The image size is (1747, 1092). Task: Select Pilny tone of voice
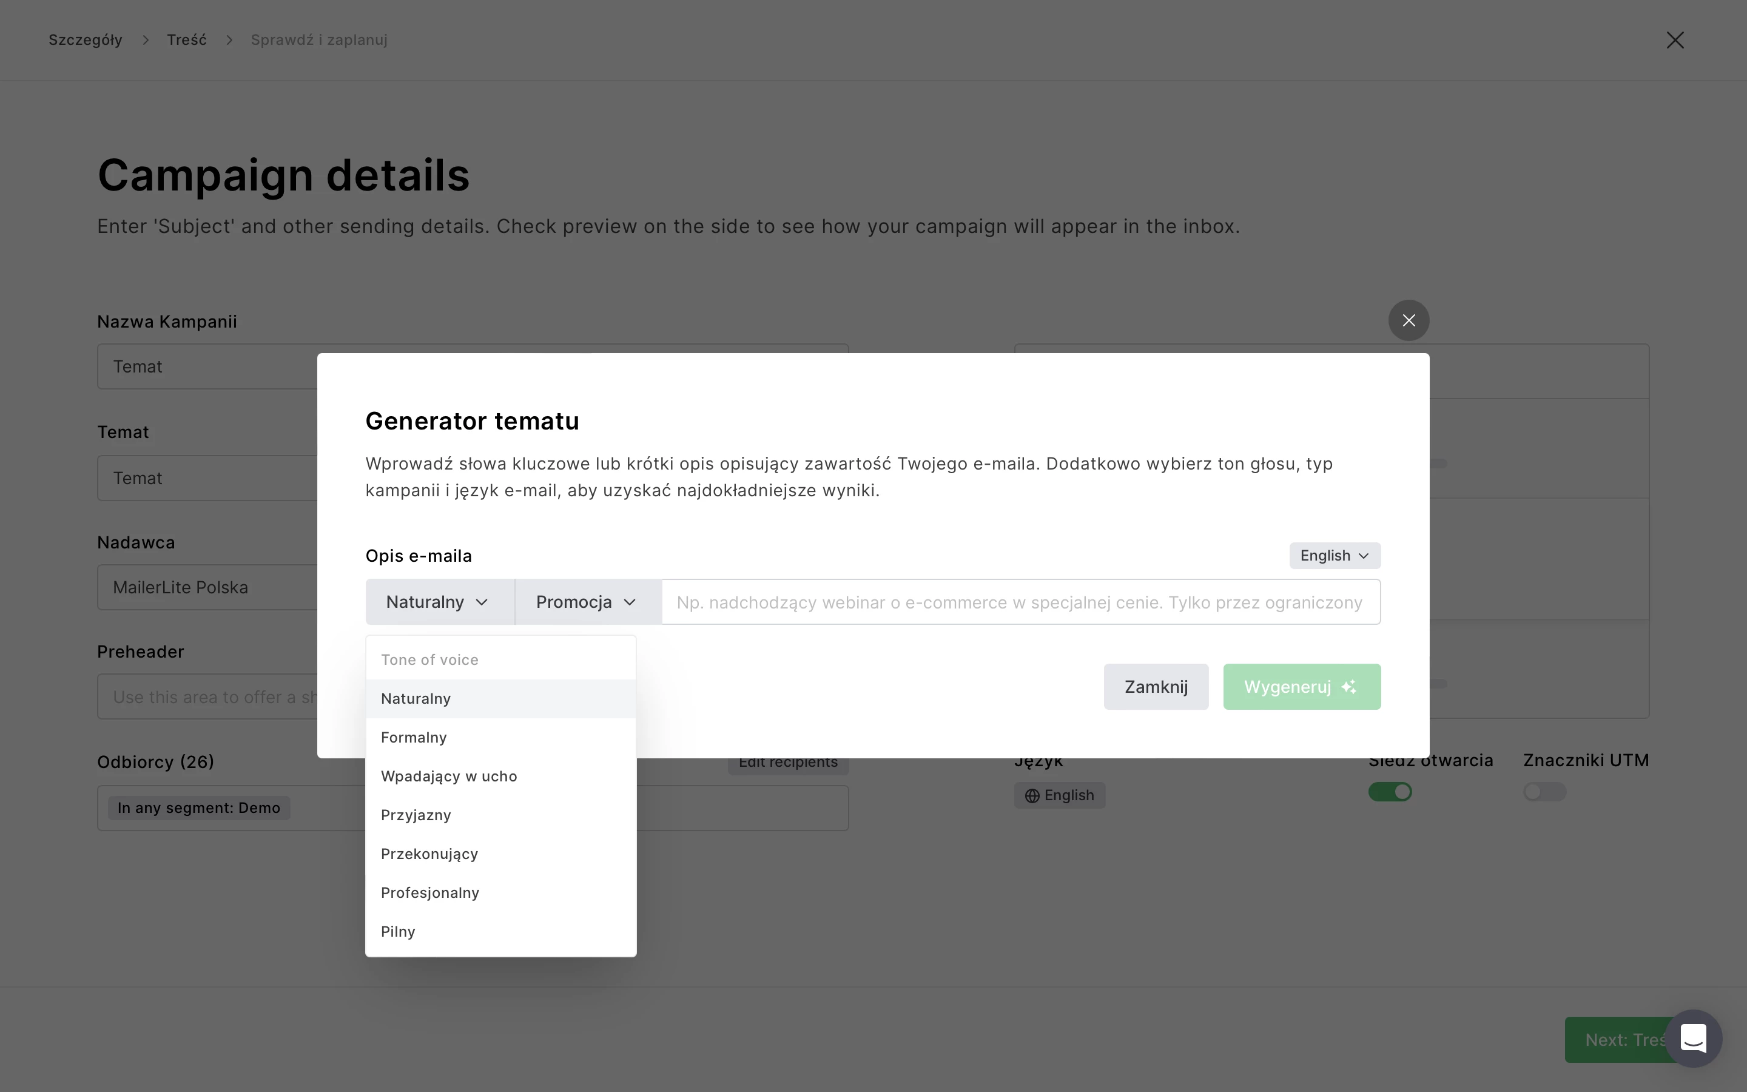click(x=399, y=932)
